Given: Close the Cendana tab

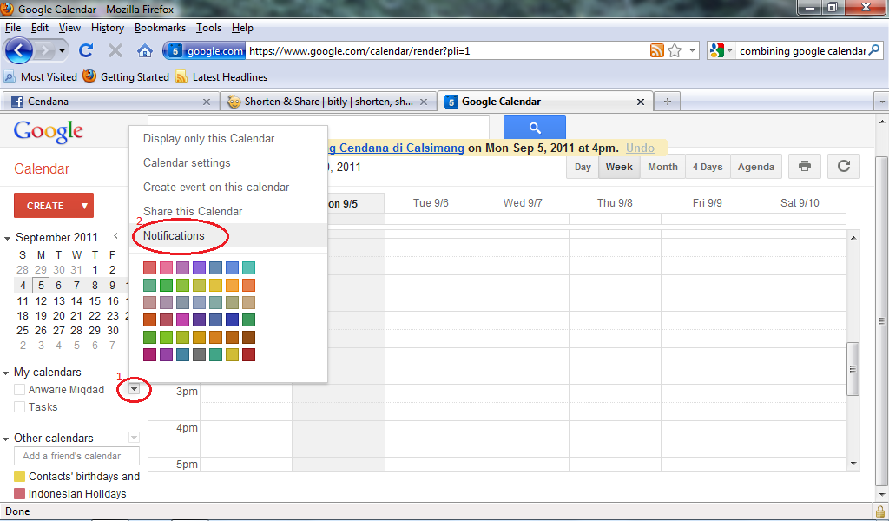Looking at the screenshot, I should point(207,102).
